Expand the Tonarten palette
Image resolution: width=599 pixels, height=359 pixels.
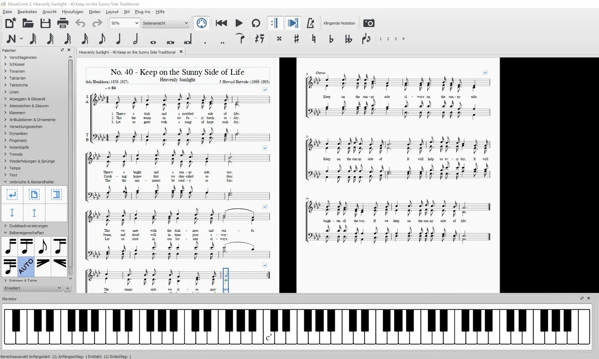click(x=17, y=71)
